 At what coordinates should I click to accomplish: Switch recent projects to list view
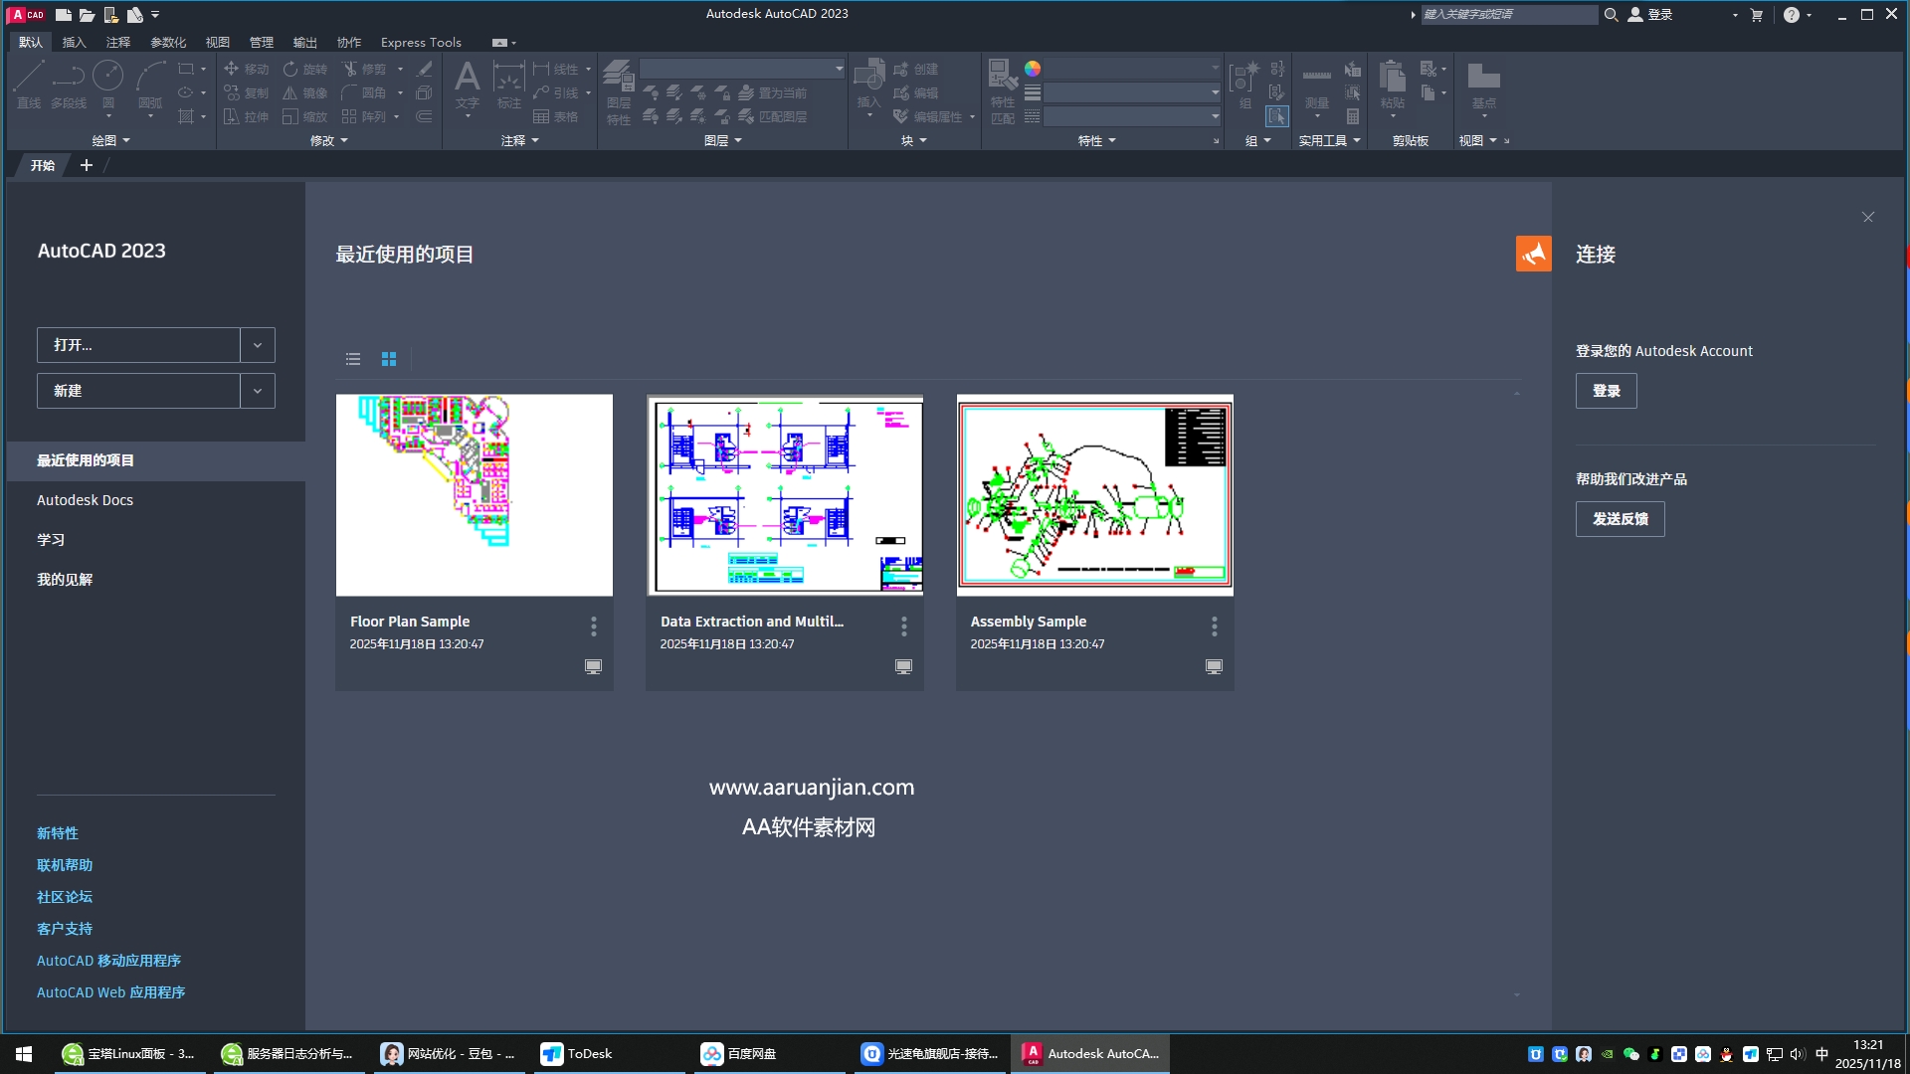[x=352, y=359]
